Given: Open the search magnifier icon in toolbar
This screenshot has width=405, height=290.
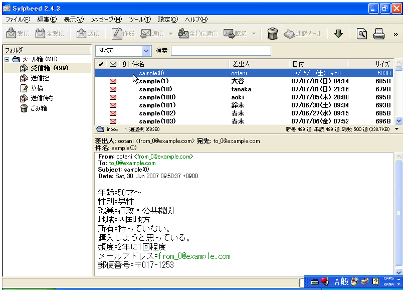Looking at the screenshot, I should (361, 34).
